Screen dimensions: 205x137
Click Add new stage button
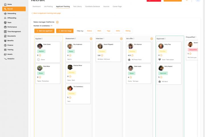tap(65, 31)
